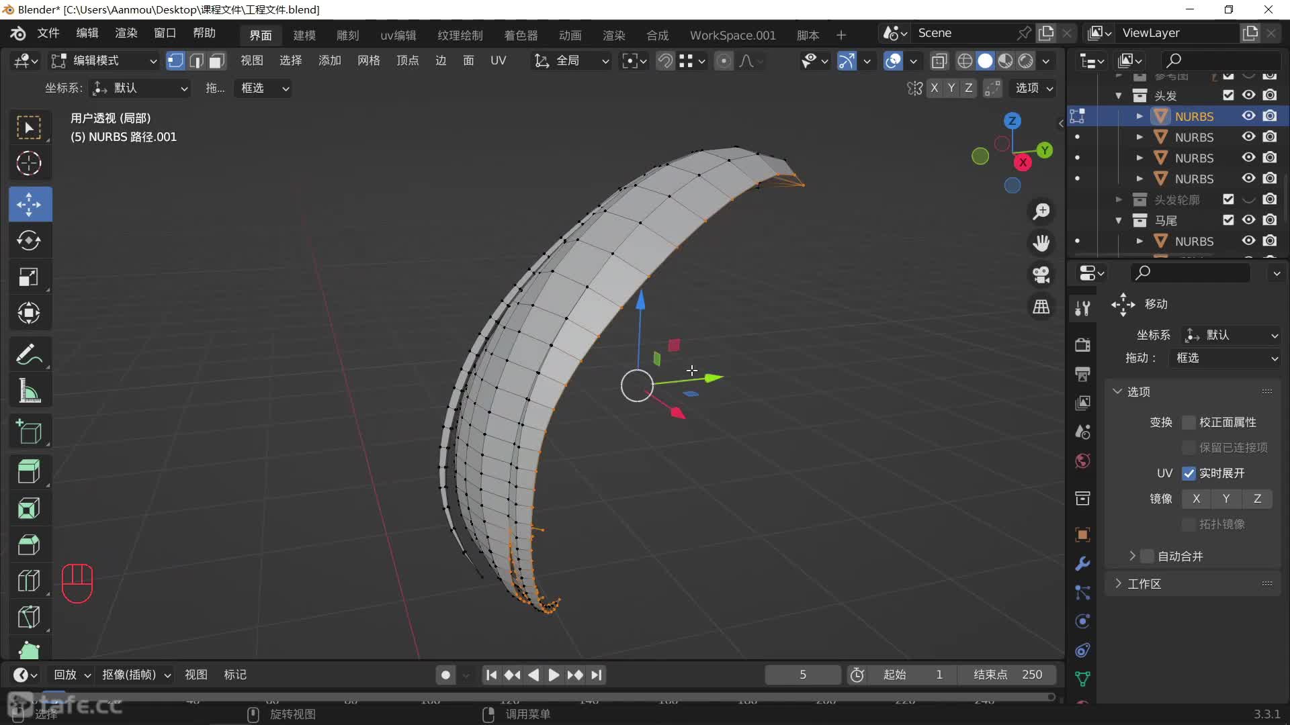Viewport: 1290px width, 725px height.
Task: Open the 全局 transform orientation dropdown
Action: click(x=572, y=61)
